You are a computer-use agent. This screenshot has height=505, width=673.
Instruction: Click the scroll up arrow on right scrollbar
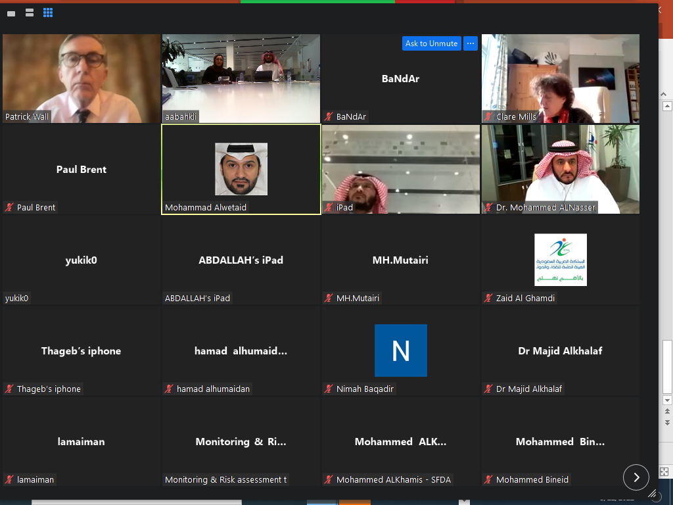pos(667,106)
